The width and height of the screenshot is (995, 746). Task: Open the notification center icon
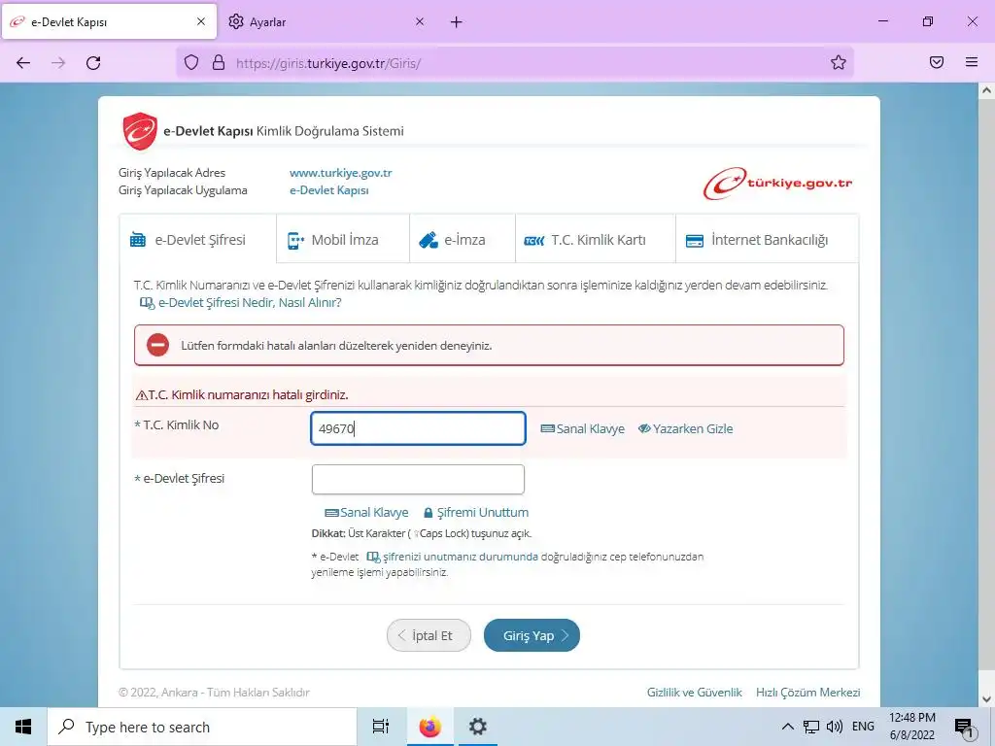(964, 728)
